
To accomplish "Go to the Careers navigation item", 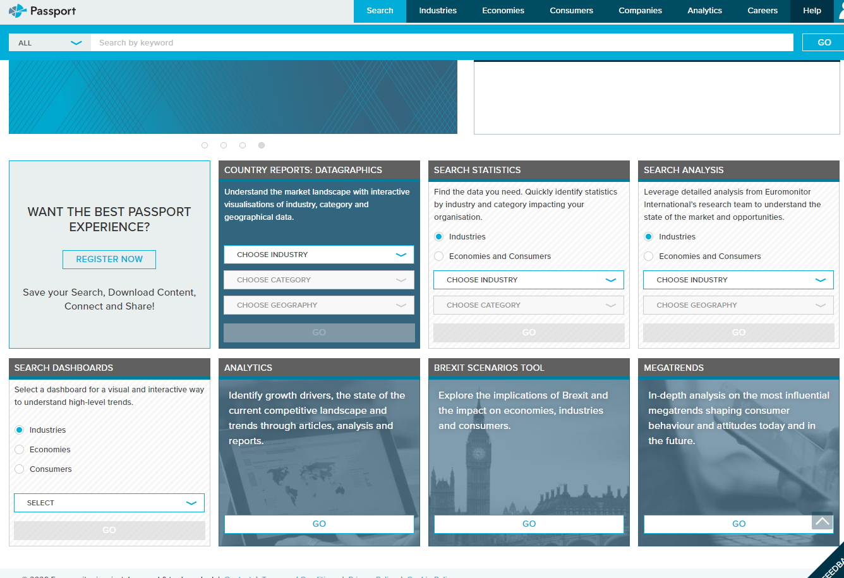I will (763, 11).
